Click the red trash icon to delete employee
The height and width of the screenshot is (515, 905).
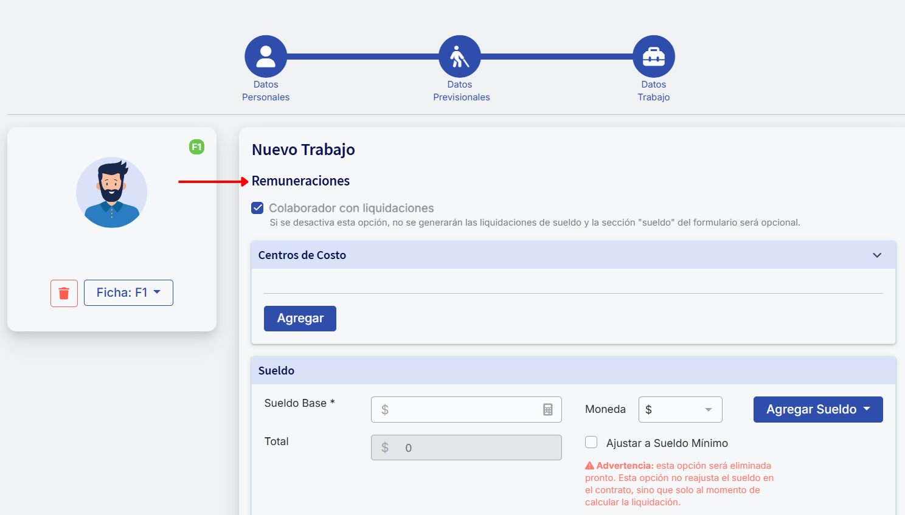(64, 292)
